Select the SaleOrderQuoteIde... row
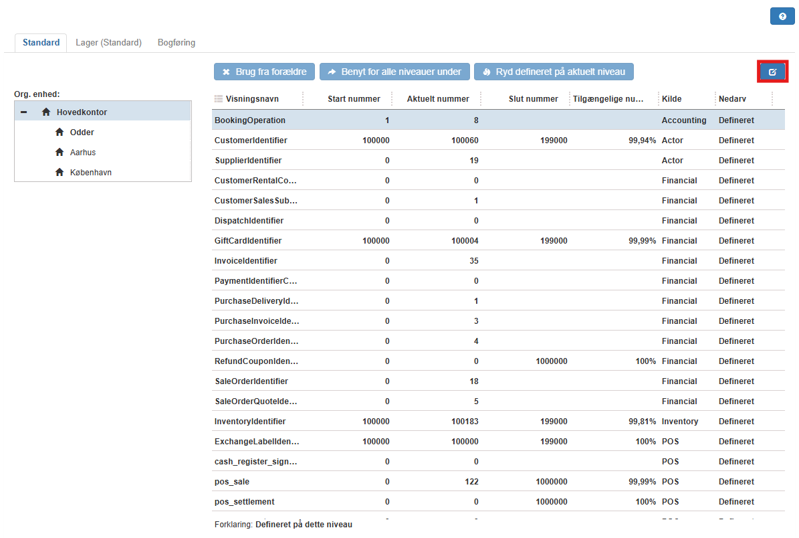799x538 pixels. 498,401
